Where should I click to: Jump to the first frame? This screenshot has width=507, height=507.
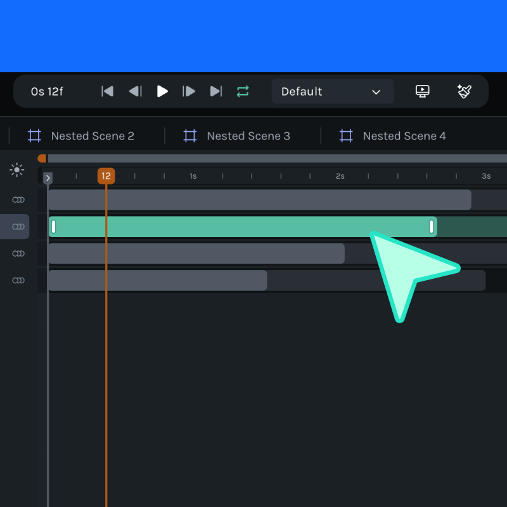[108, 91]
